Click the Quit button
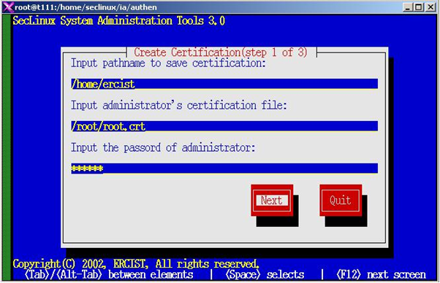This screenshot has width=440, height=283. click(341, 200)
